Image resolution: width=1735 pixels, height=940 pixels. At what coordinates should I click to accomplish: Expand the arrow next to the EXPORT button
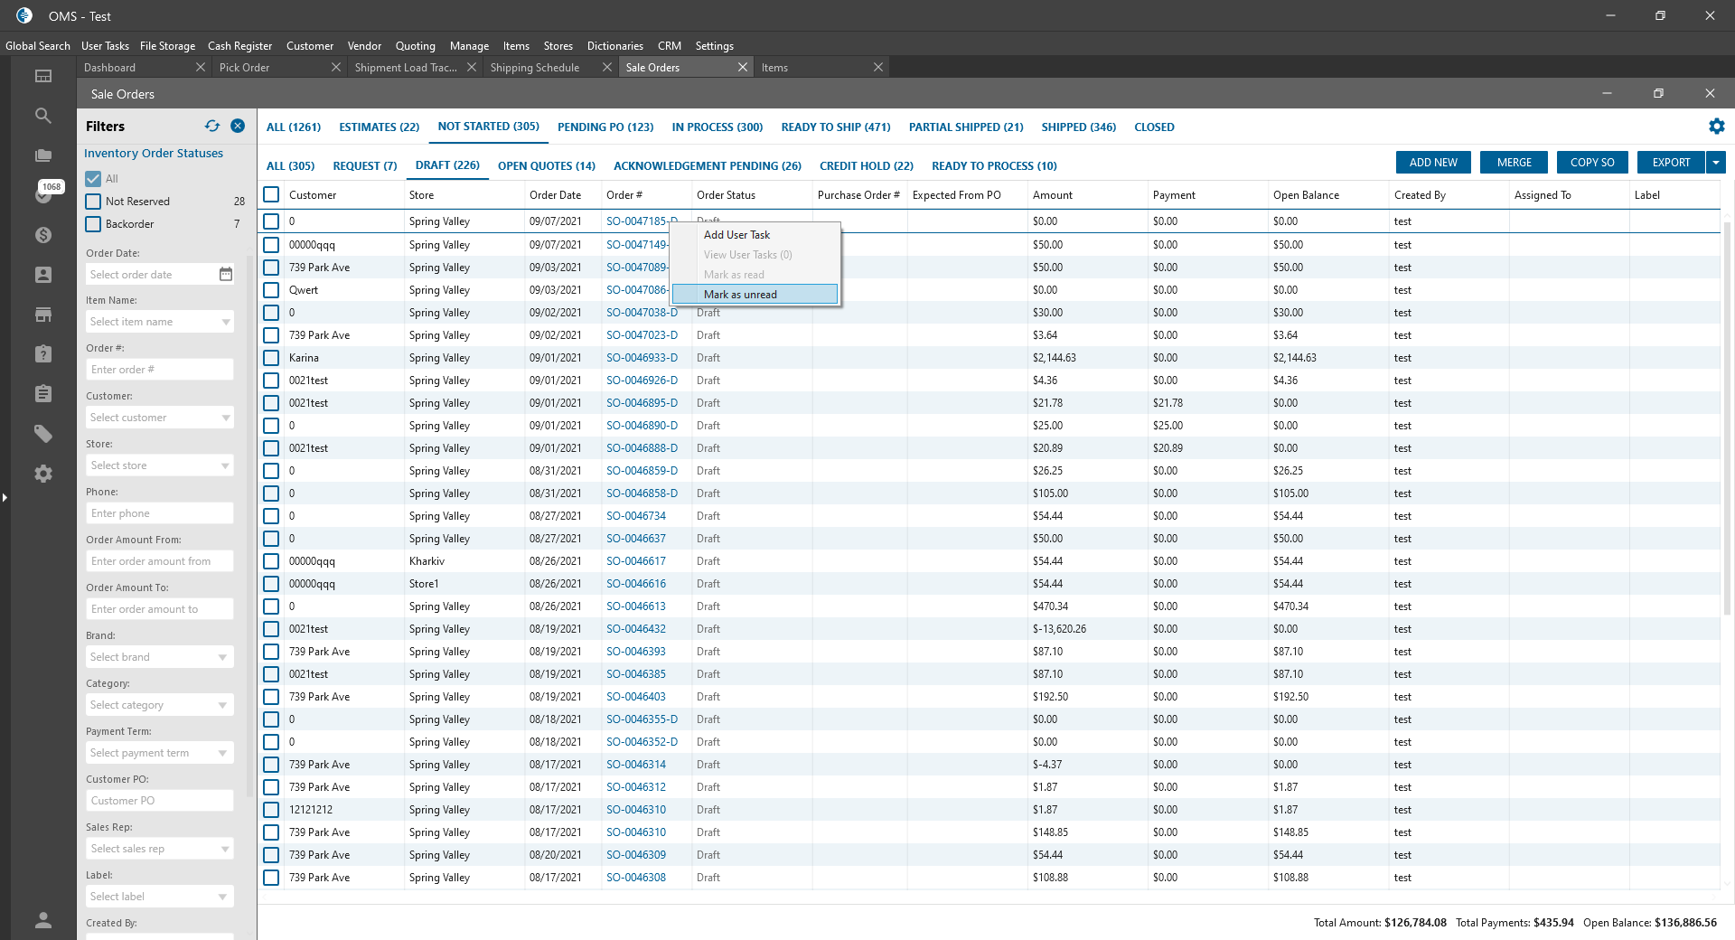[x=1716, y=163]
